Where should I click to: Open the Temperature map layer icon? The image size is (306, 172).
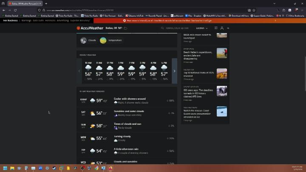point(103,40)
